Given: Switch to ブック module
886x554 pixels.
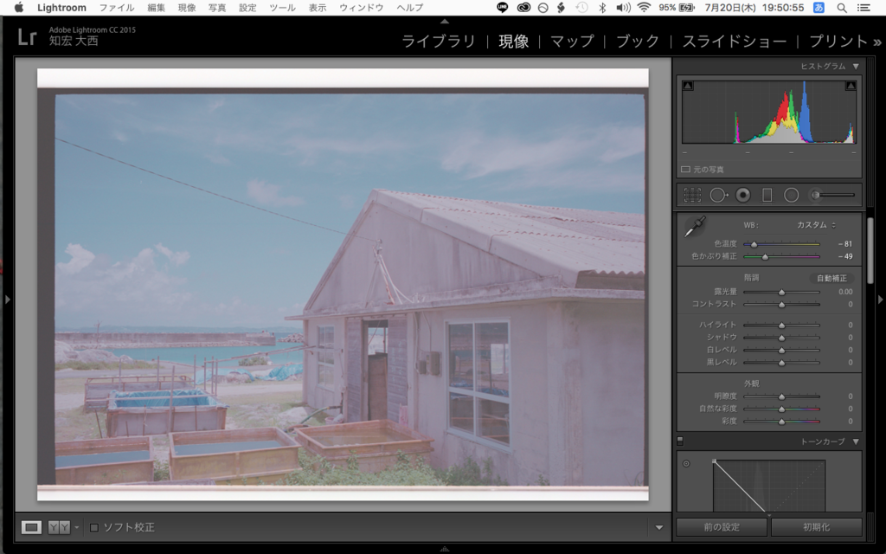Looking at the screenshot, I should pyautogui.click(x=638, y=42).
